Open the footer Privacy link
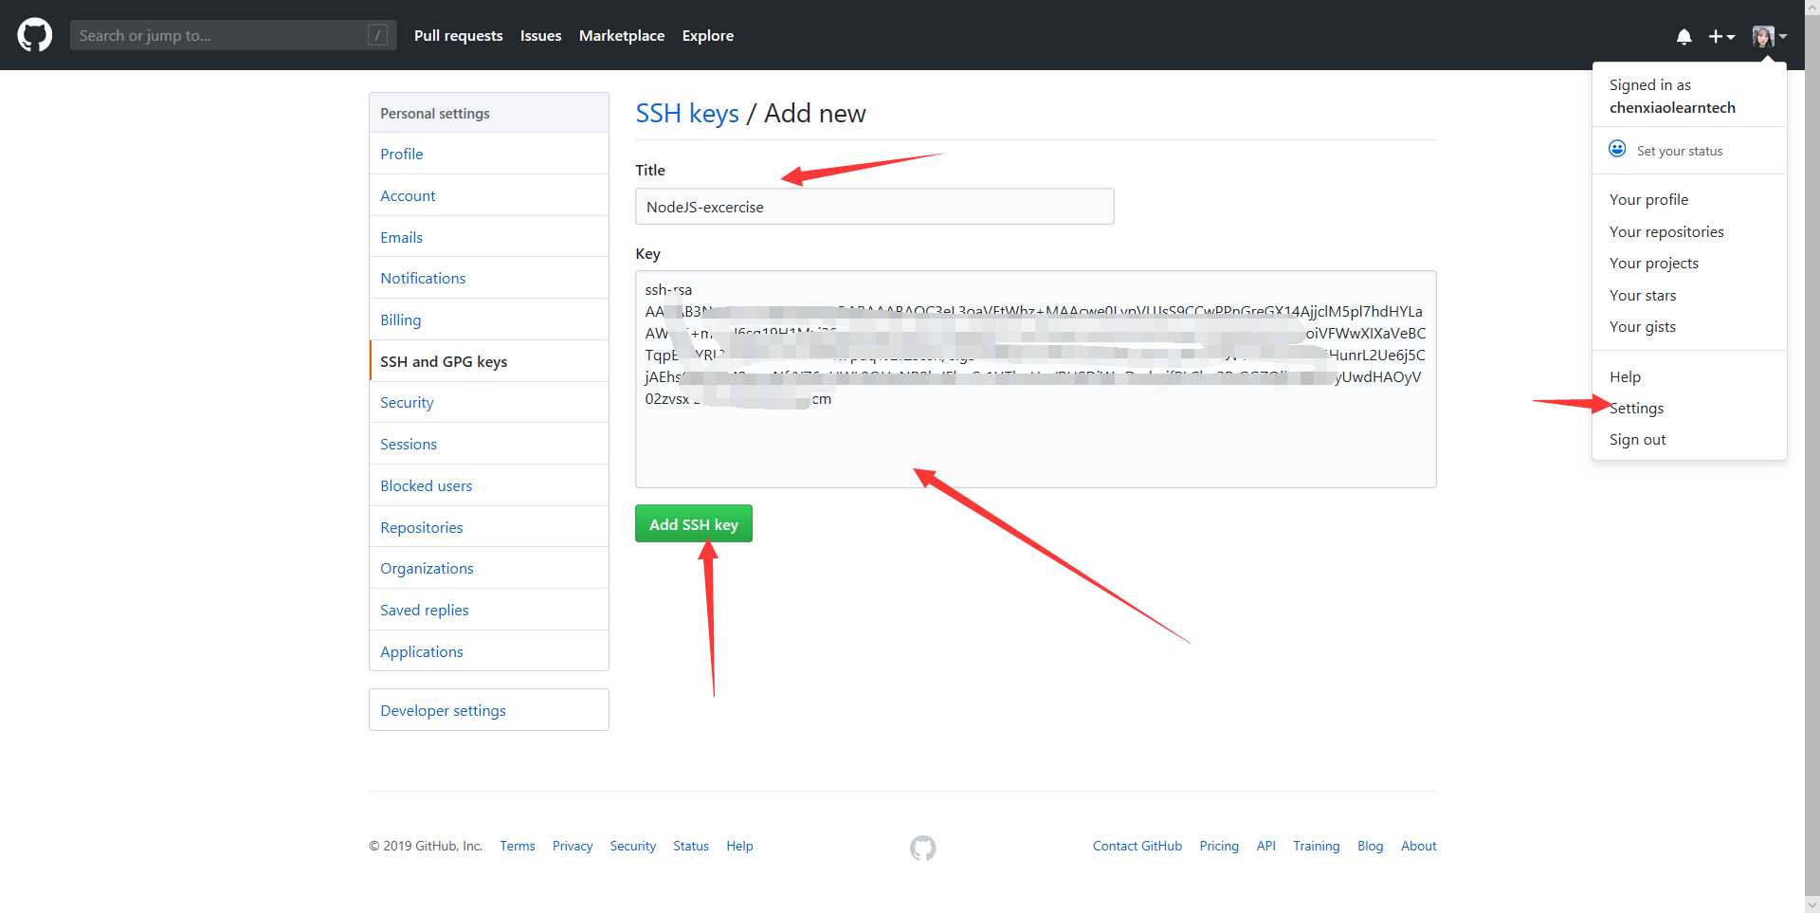Viewport: 1820px width, 913px height. [573, 846]
